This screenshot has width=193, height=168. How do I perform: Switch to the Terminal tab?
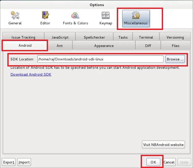click(x=146, y=37)
